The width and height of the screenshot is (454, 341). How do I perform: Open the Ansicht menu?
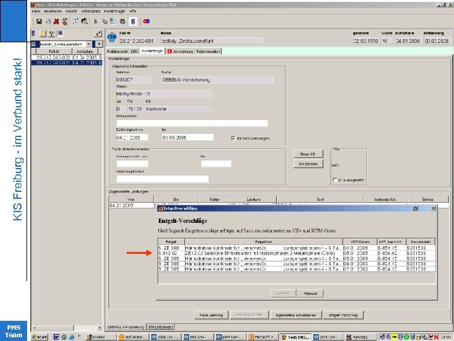[71, 11]
